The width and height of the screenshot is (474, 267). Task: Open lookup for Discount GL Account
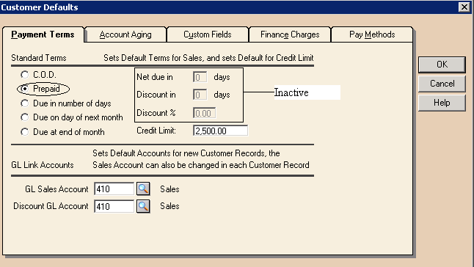(143, 206)
